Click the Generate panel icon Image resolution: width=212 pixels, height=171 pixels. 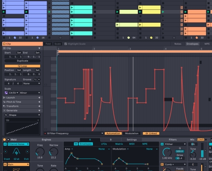pyautogui.click(x=4, y=110)
